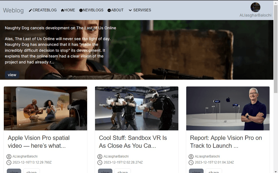Viewport: 278px width, 173px height.
Task: Open the SERVISES menu label
Action: 142,10
